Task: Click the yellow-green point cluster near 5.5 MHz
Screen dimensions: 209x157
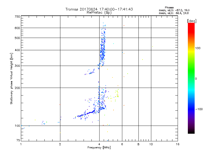Action: tap(117, 93)
